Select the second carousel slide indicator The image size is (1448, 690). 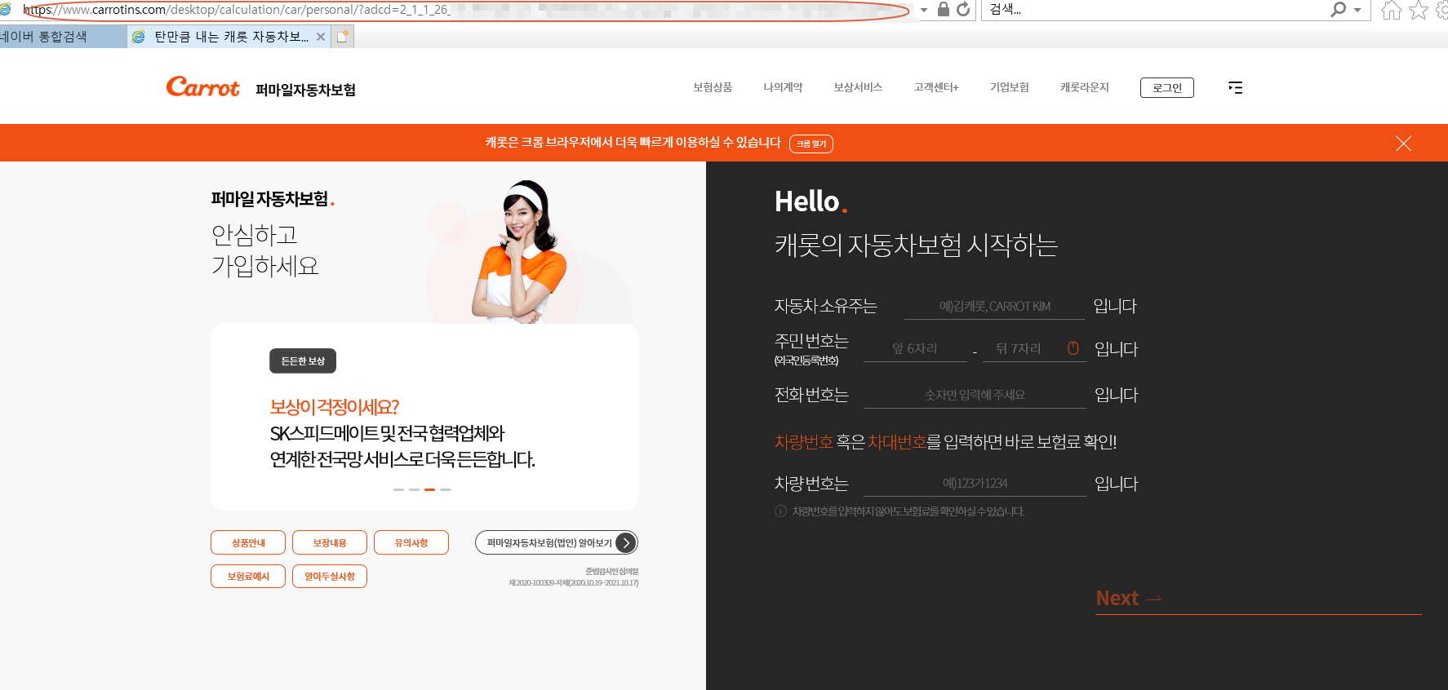(x=414, y=489)
